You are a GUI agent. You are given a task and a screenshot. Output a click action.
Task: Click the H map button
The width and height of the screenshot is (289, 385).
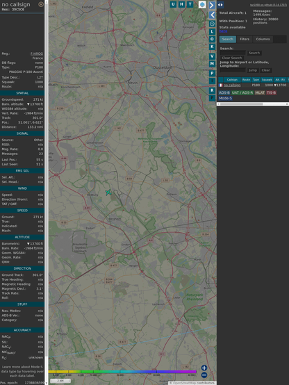tap(181, 4)
